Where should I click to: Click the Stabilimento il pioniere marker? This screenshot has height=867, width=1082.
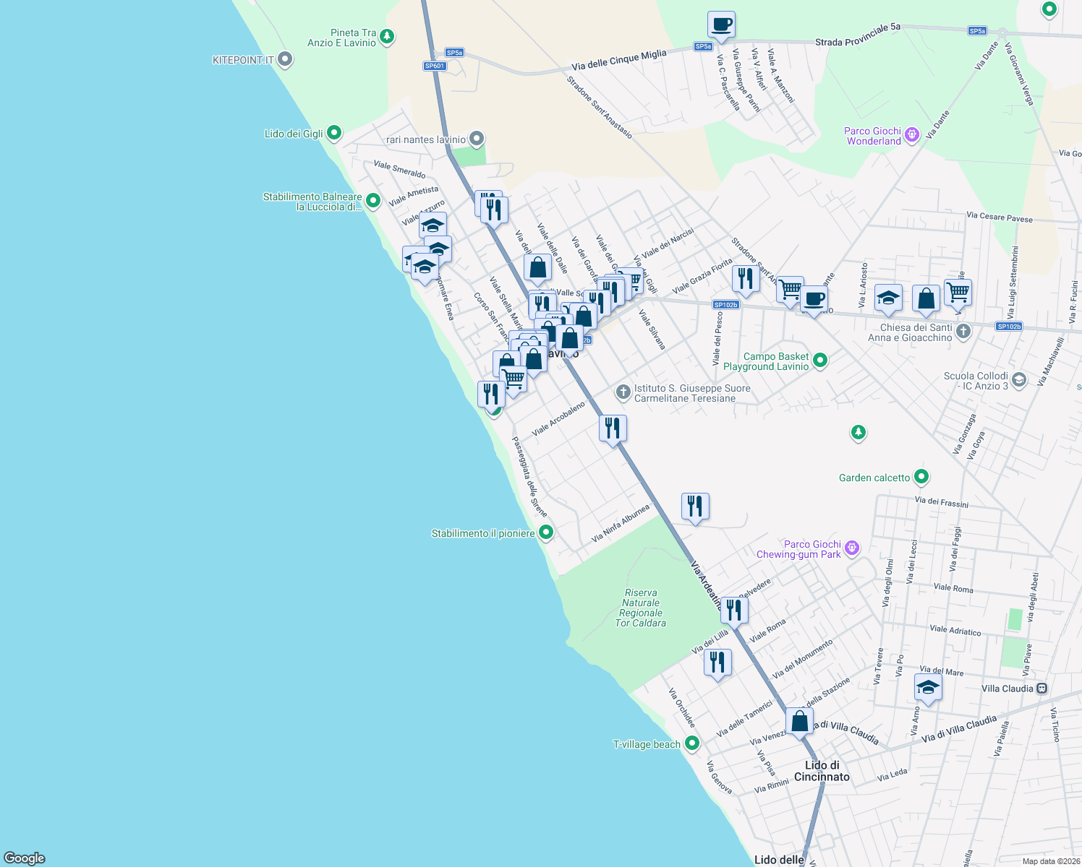click(x=545, y=532)
